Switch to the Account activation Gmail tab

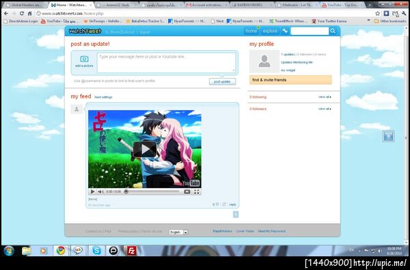[206, 5]
